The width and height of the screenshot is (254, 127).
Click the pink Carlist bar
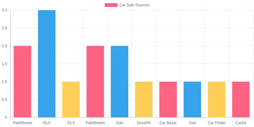coord(241,99)
